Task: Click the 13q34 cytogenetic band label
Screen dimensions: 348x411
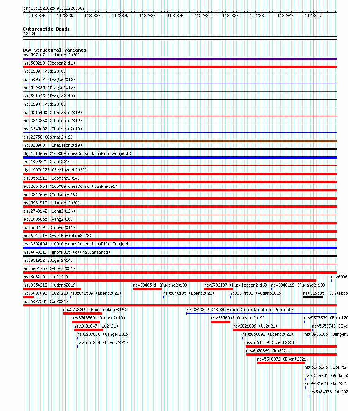Action: point(29,34)
